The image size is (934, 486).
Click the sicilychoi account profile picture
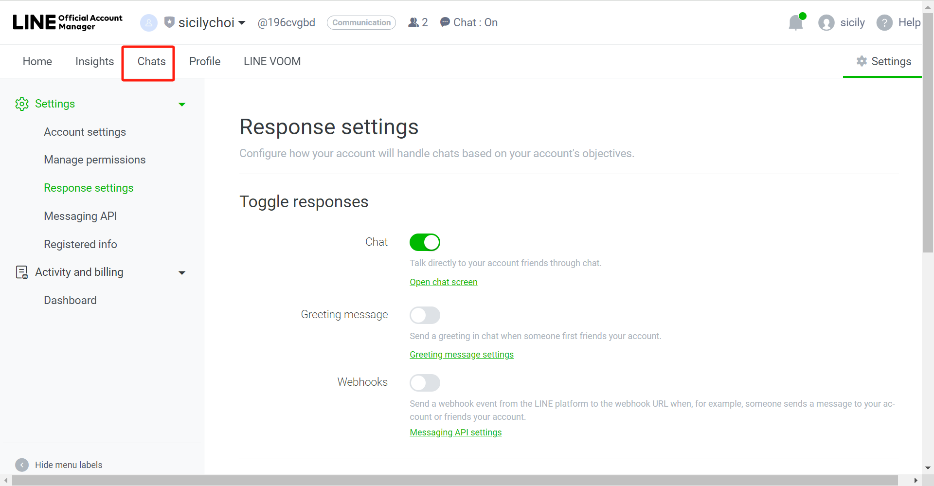[149, 22]
